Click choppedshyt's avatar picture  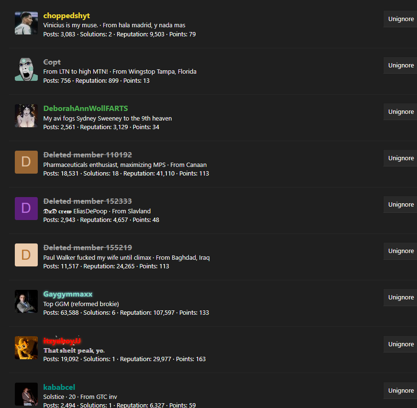26,23
